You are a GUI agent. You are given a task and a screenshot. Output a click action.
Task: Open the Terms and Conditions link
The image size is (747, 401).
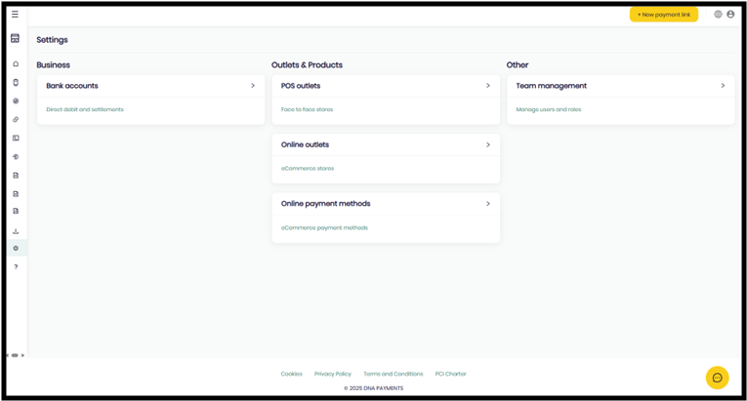[394, 374]
